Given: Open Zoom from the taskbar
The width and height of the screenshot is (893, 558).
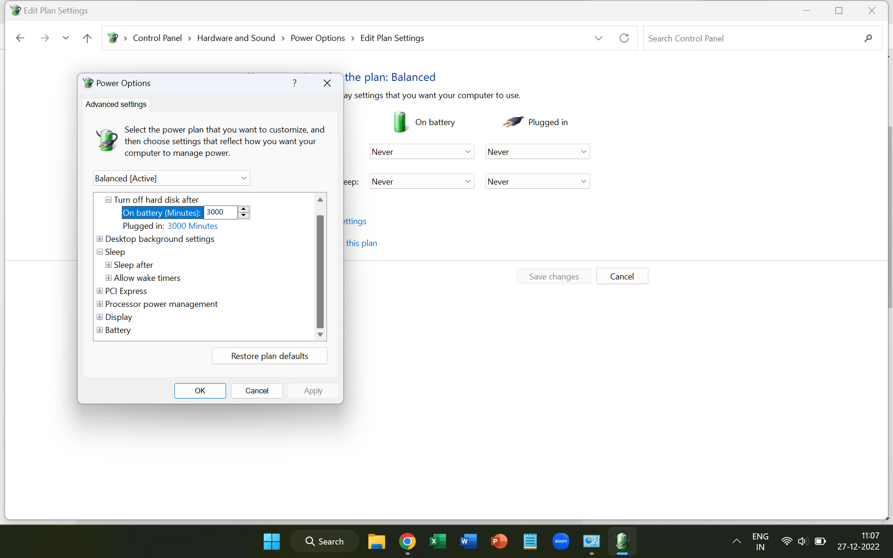Looking at the screenshot, I should (x=560, y=541).
